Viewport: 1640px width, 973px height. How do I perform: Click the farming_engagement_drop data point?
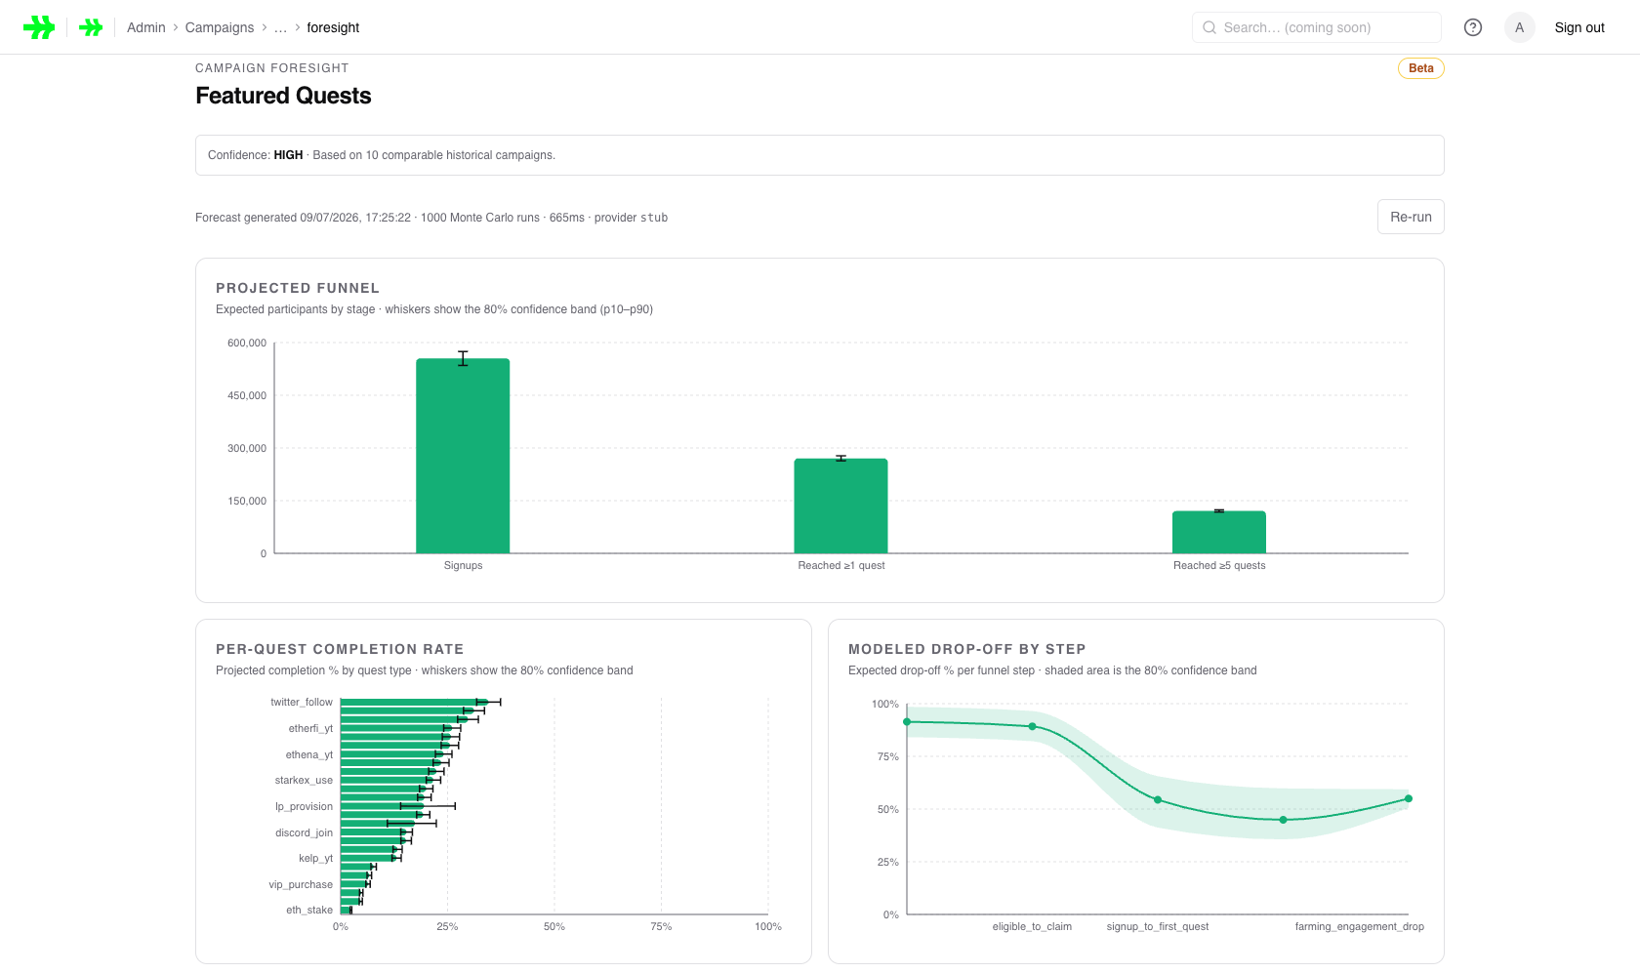point(1409,798)
